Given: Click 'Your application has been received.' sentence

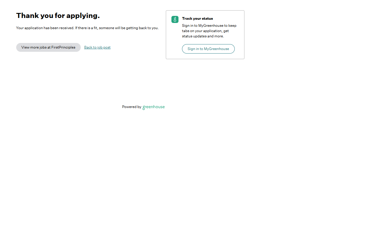Looking at the screenshot, I should pos(45,28).
